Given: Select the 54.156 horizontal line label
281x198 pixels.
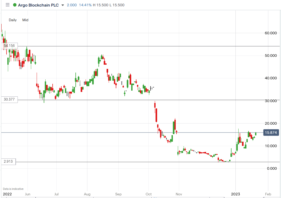Looking at the screenshot, I should pos(9,46).
